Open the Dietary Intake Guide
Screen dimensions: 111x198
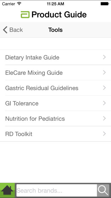55,57
